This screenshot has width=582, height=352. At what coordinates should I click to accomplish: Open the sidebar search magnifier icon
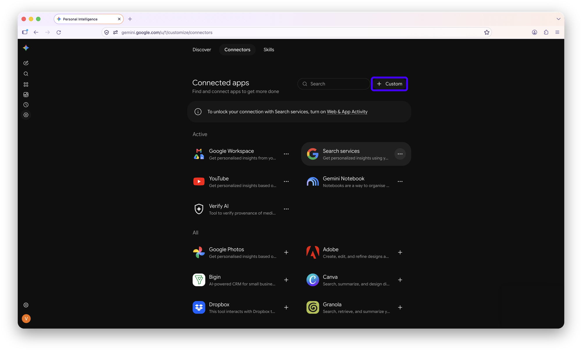pyautogui.click(x=26, y=74)
